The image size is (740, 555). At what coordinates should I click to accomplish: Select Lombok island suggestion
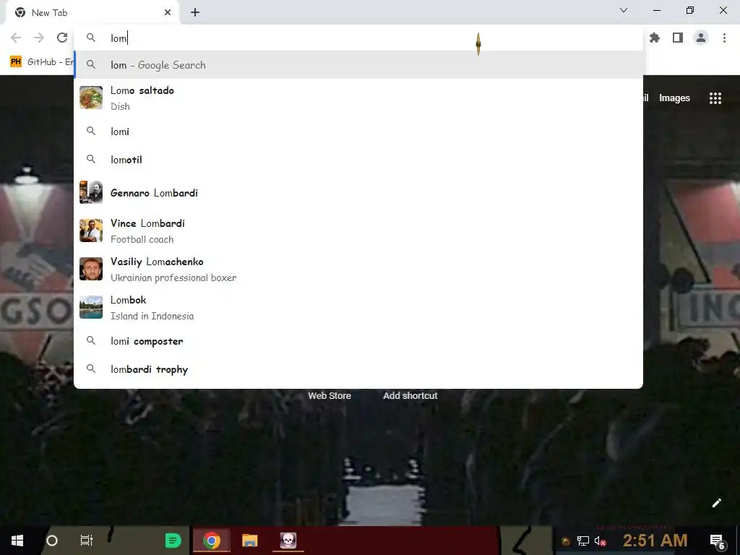(358, 308)
